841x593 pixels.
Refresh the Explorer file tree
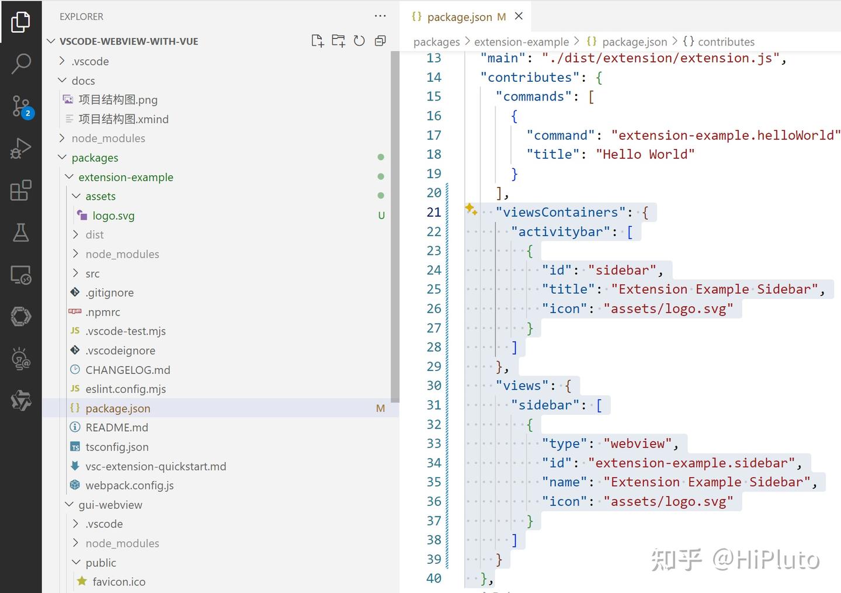(x=359, y=40)
